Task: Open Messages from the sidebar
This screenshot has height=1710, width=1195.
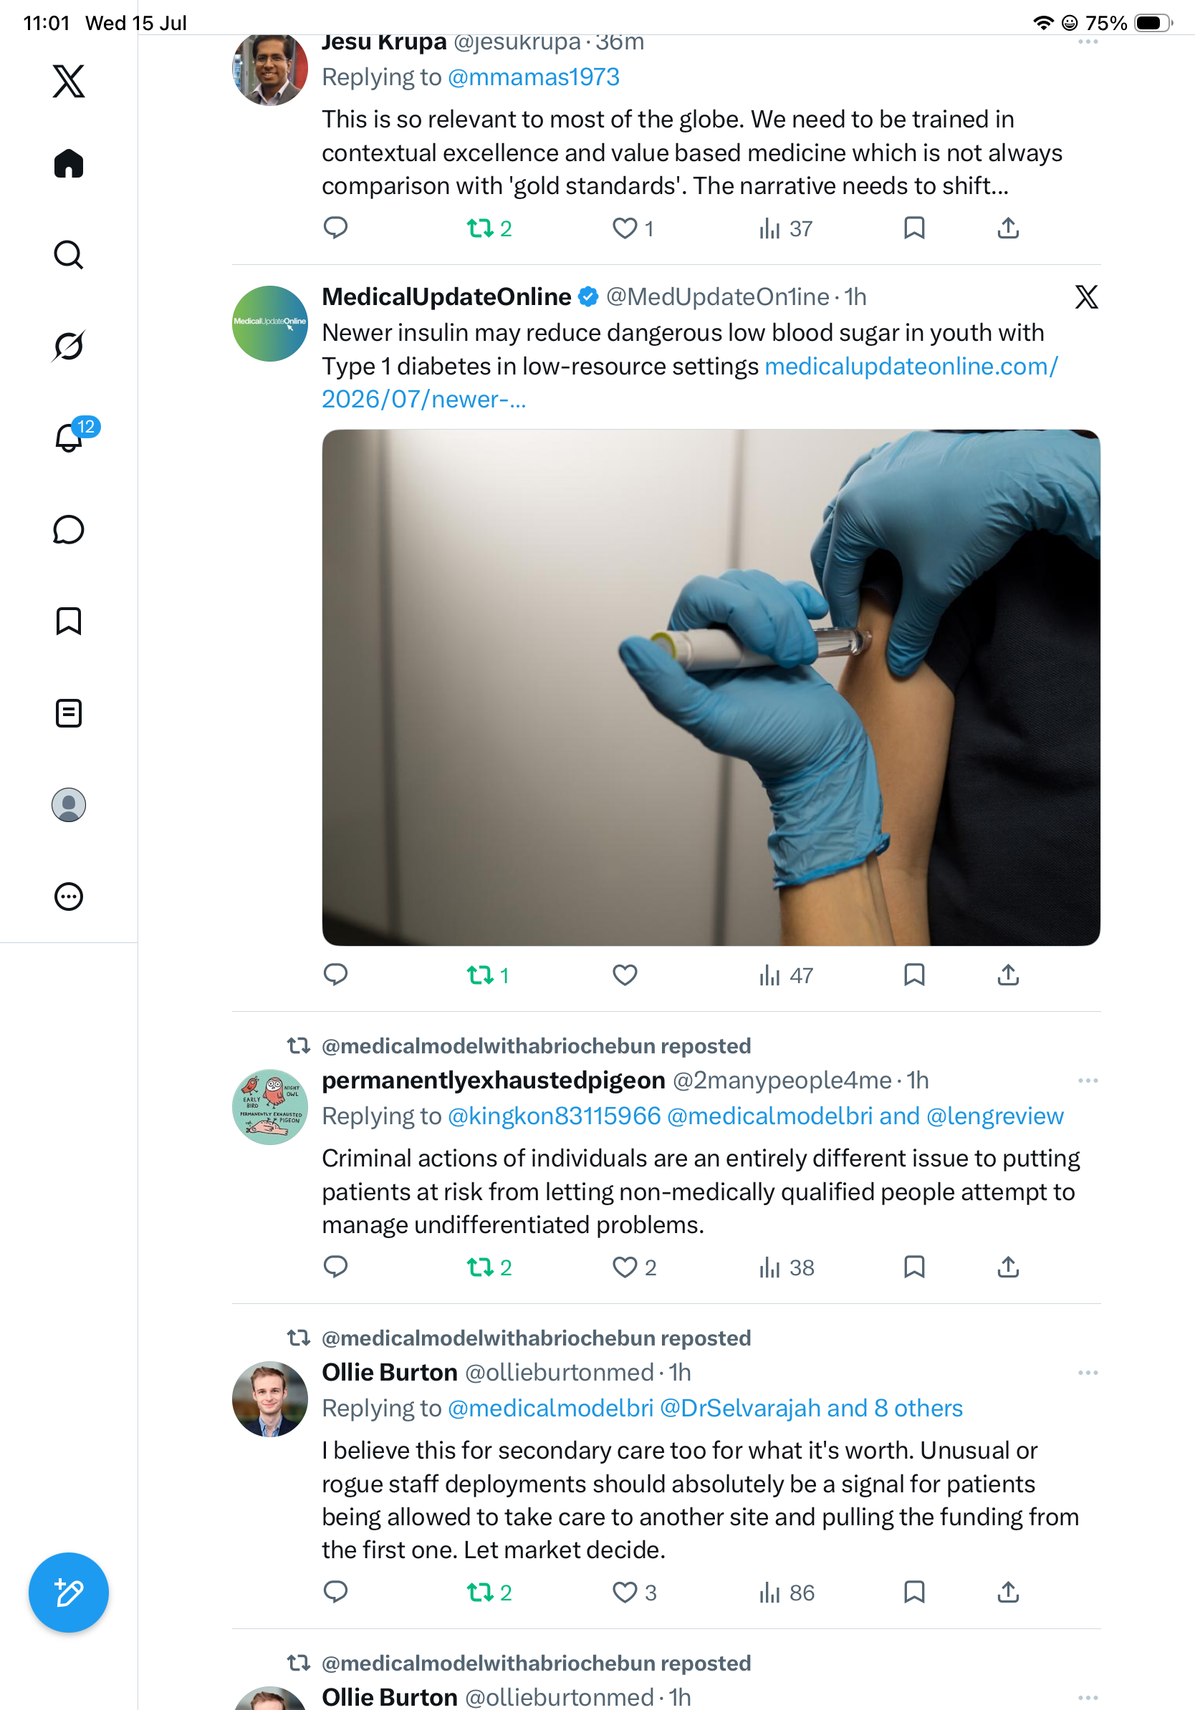Action: pos(69,529)
